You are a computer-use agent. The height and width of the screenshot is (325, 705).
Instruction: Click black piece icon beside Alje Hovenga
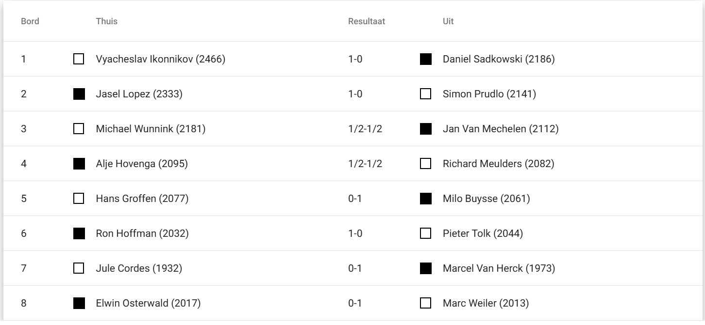tap(78, 164)
